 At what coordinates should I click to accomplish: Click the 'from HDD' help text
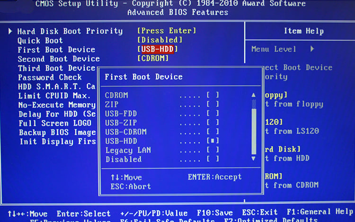click(x=292, y=158)
